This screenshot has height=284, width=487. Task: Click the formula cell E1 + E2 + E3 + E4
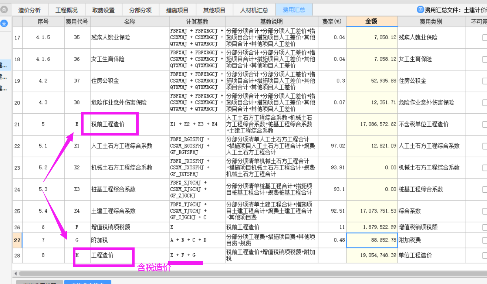click(x=197, y=124)
